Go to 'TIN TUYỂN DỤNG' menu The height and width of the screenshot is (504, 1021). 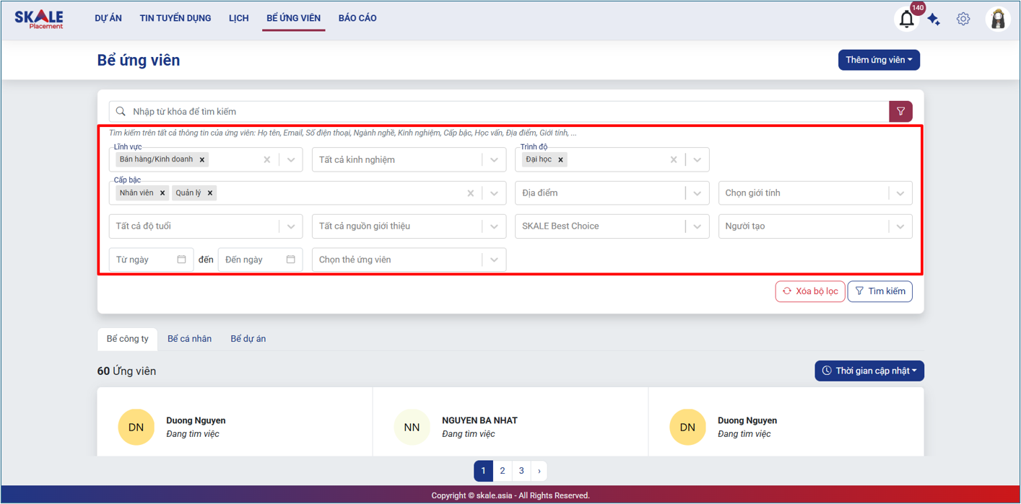175,18
